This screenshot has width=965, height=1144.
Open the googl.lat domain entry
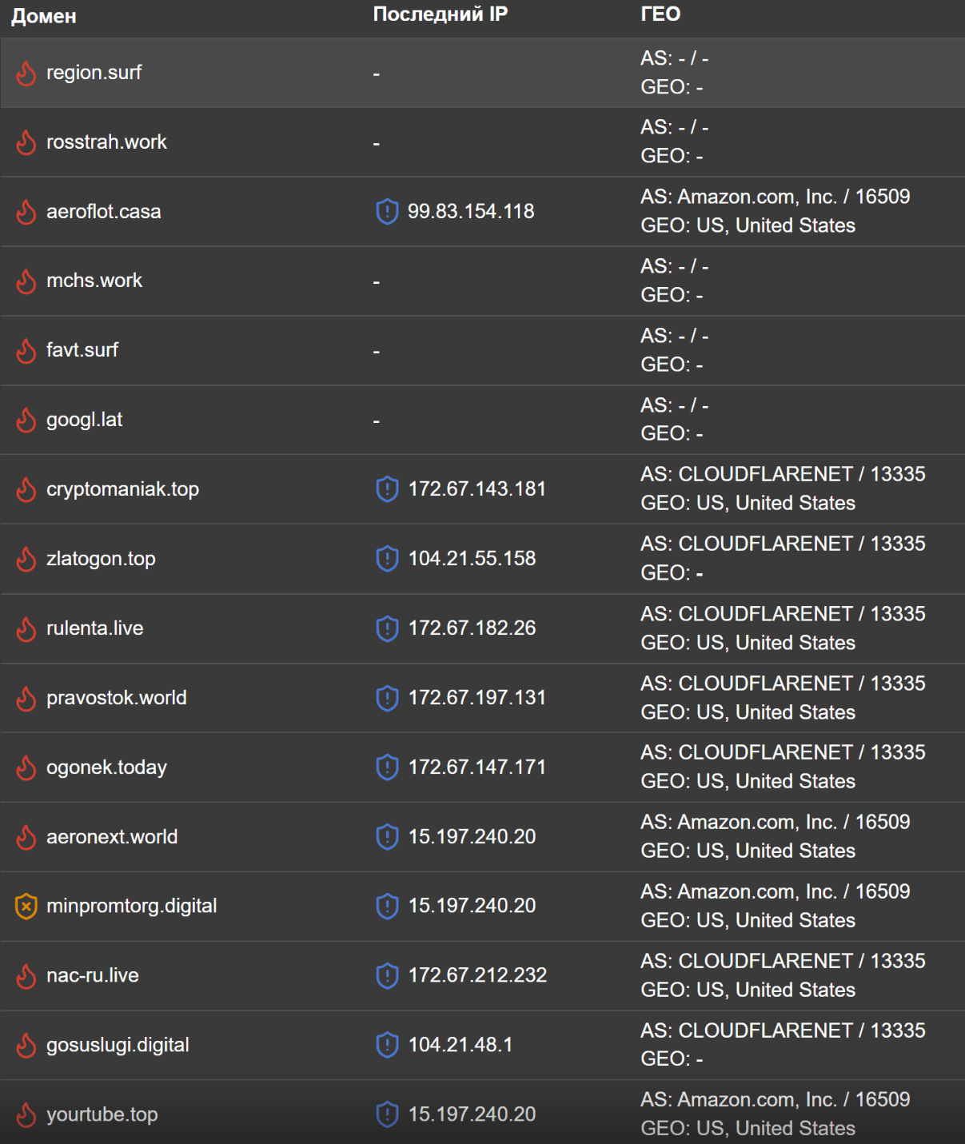pyautogui.click(x=85, y=420)
